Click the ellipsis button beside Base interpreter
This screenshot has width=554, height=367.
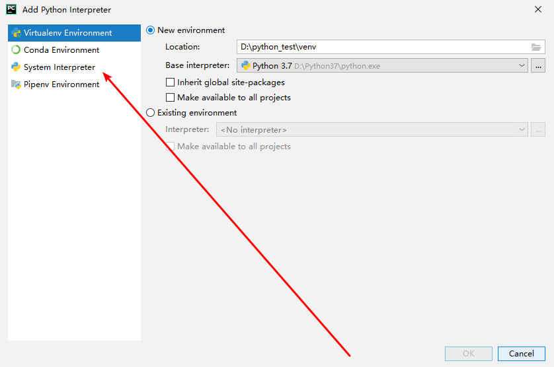click(x=538, y=65)
